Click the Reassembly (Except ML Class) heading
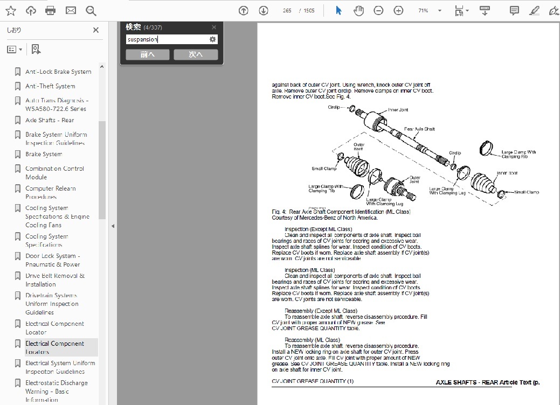 pyautogui.click(x=321, y=311)
